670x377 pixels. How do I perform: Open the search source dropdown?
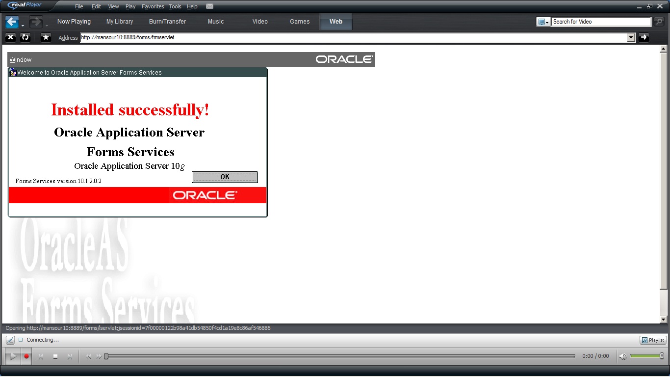click(543, 22)
